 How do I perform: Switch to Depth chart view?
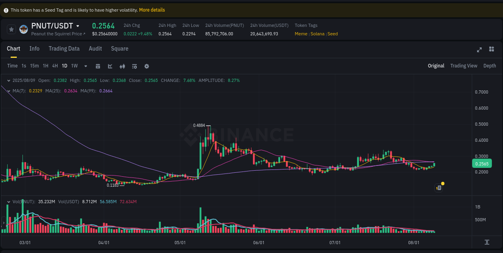click(490, 66)
